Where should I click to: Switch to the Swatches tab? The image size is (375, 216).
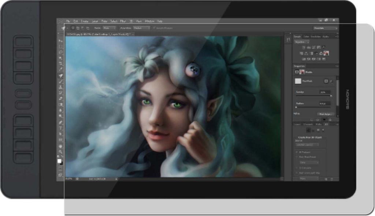315,37
